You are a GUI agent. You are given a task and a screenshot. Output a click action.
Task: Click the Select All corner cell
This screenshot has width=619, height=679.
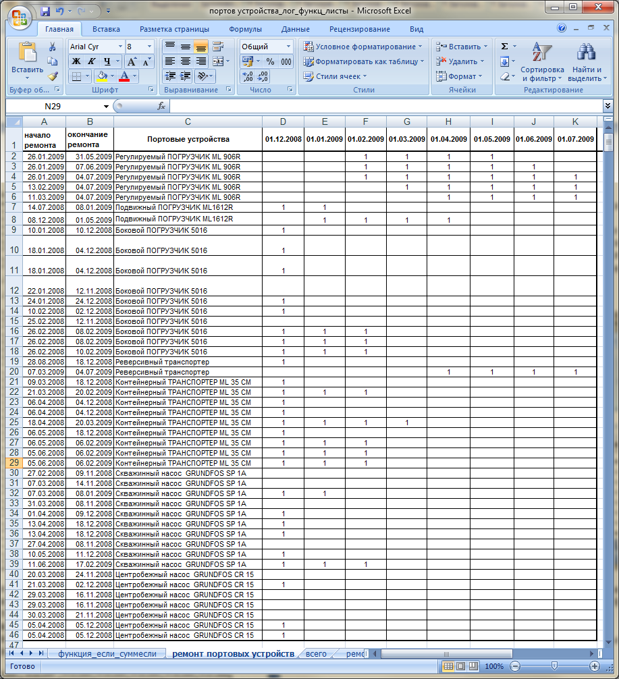(14, 121)
